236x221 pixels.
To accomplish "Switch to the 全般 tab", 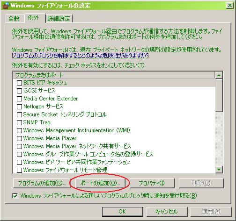I will tap(14, 19).
